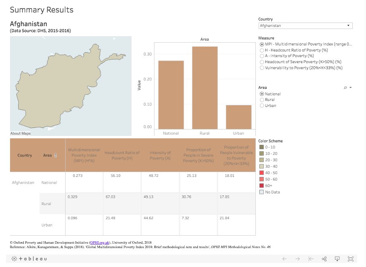Toggle the full screen icon
The image size is (366, 267).
coord(351,259)
